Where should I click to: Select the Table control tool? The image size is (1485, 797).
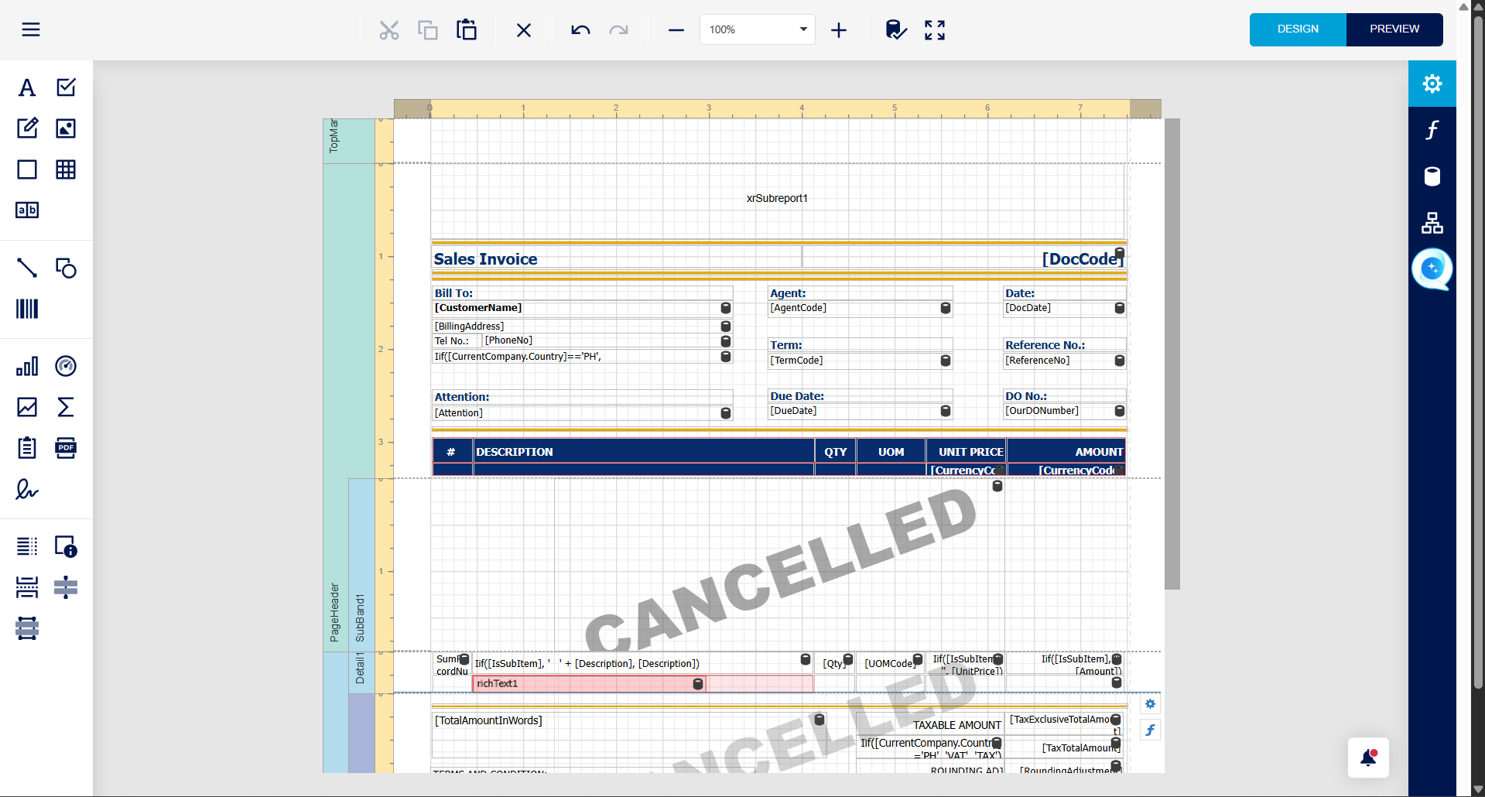66,169
